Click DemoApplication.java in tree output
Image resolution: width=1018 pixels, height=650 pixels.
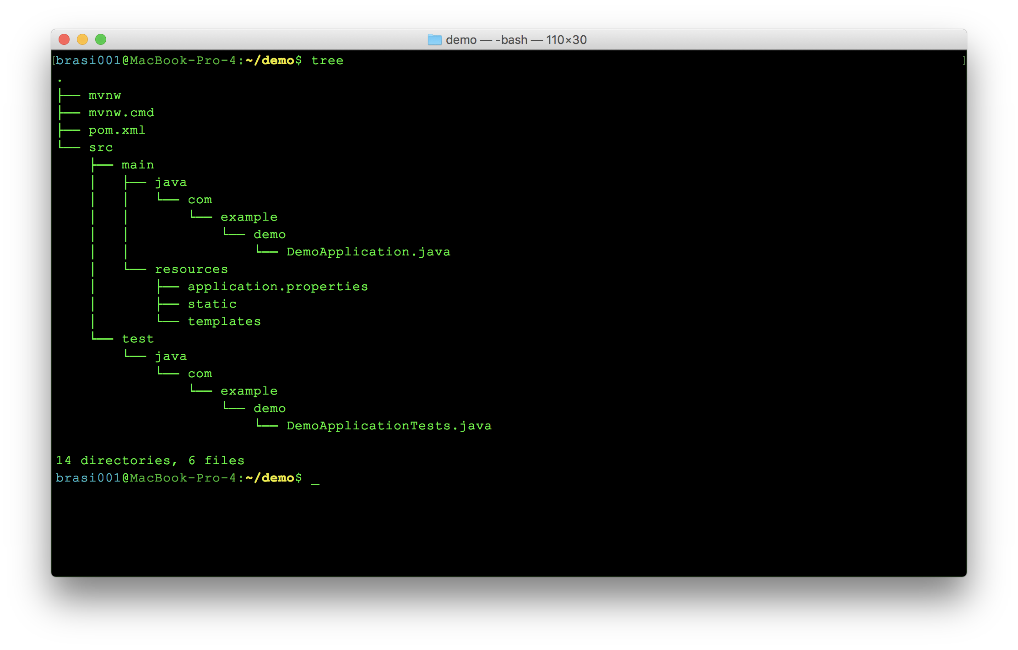click(368, 252)
